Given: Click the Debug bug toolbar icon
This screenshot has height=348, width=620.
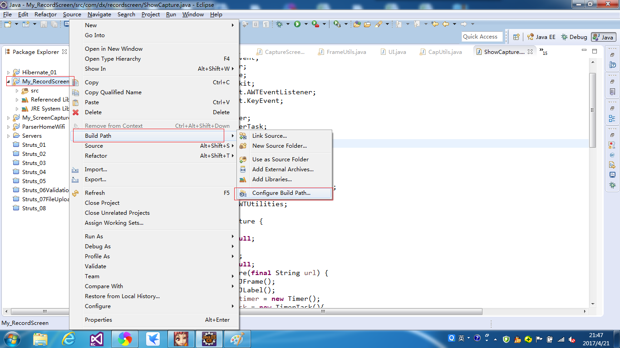Looking at the screenshot, I should [280, 24].
